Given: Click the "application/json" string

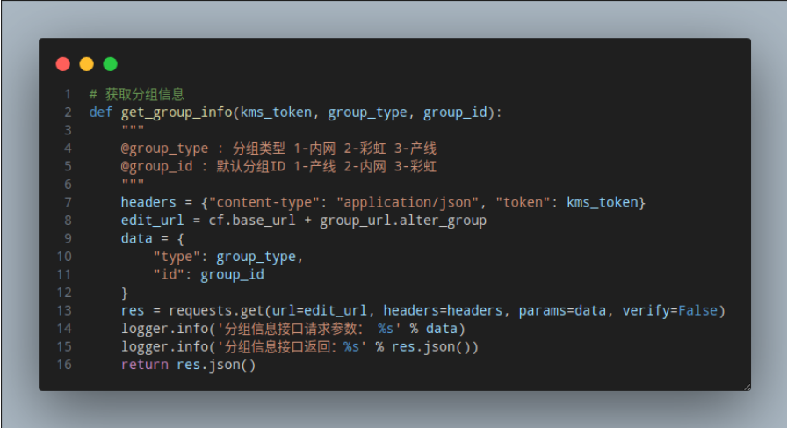Looking at the screenshot, I should click(x=408, y=202).
